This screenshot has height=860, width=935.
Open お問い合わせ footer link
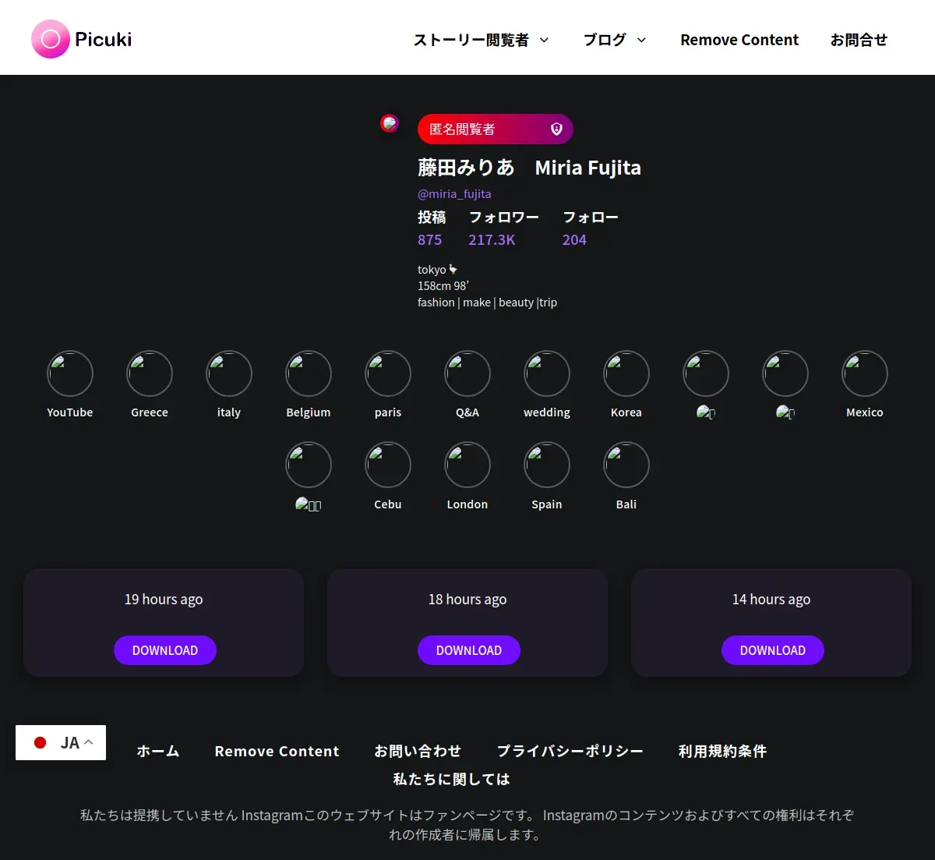point(418,752)
